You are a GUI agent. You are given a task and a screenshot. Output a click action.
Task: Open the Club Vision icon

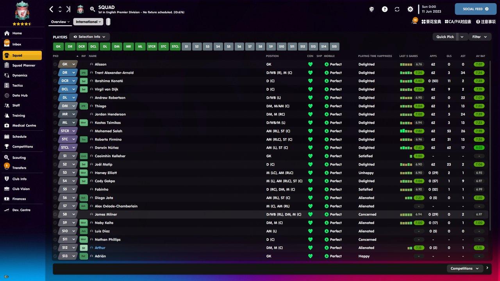pos(7,189)
